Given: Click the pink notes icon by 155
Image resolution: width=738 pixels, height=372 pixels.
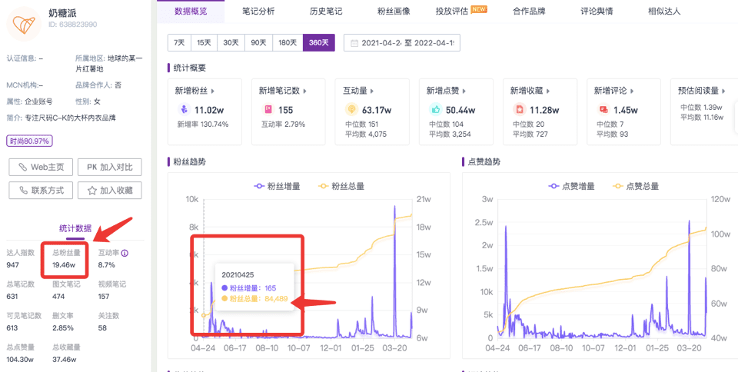Looking at the screenshot, I should point(268,110).
